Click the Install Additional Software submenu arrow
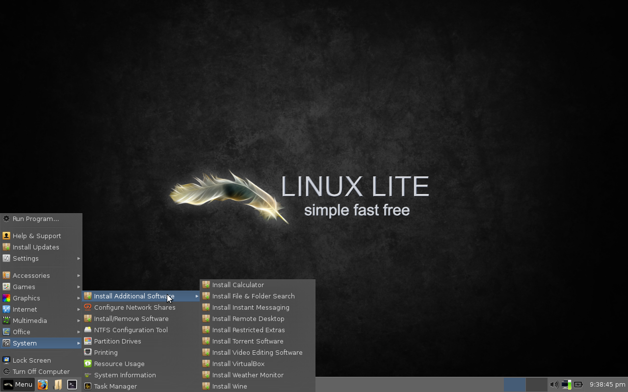The image size is (628, 392). tap(197, 296)
